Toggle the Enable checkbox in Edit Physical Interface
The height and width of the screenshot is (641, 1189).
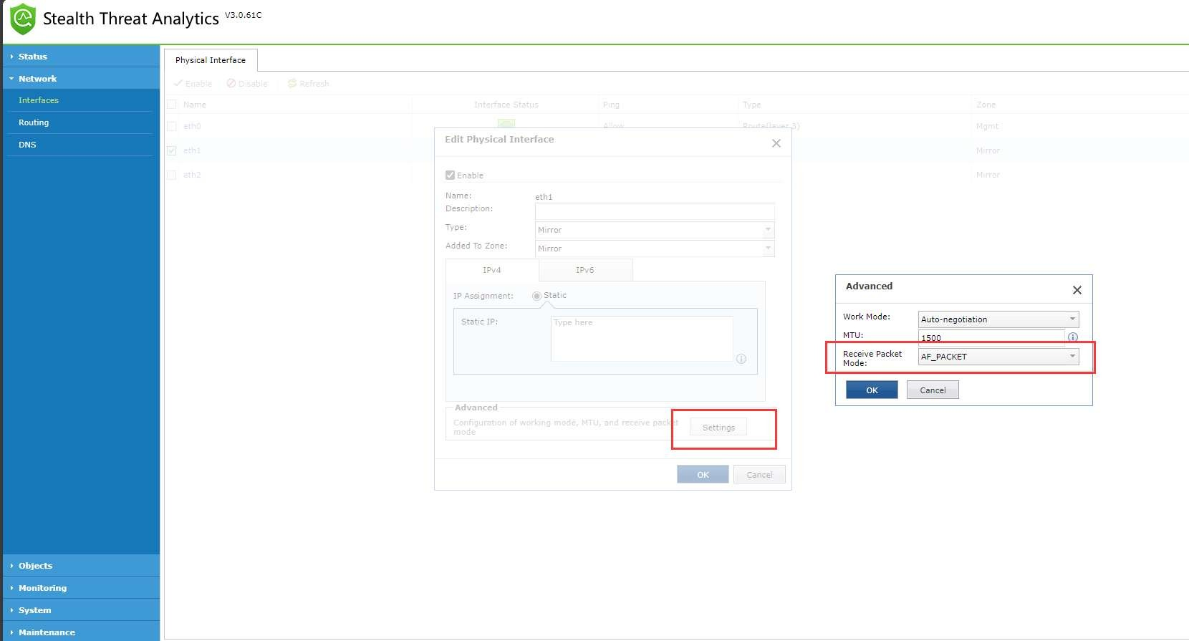(x=450, y=175)
